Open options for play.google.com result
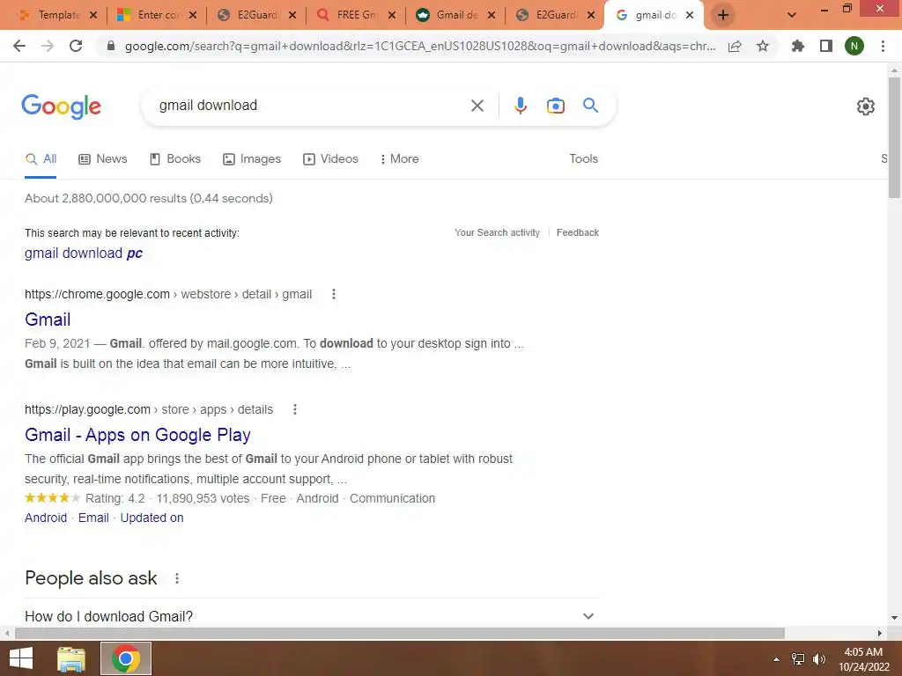 (295, 409)
